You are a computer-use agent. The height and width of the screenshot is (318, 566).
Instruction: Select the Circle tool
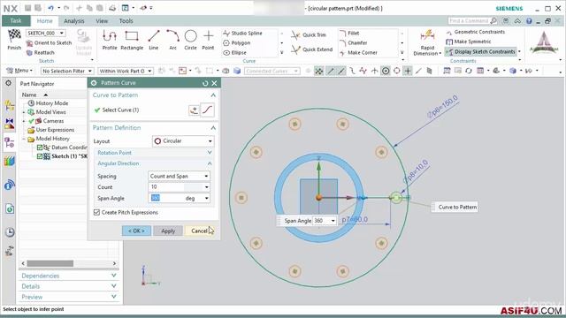pos(190,40)
